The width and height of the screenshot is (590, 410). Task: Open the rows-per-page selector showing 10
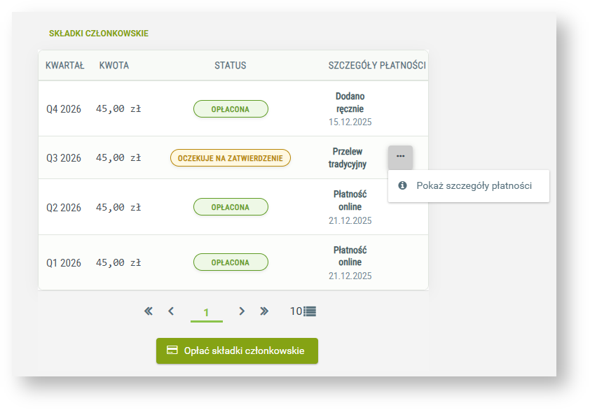click(303, 311)
